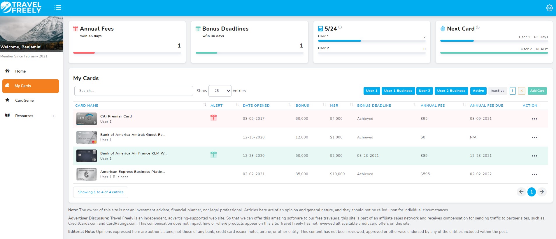This screenshot has width=556, height=239.
Task: Click the CardGenie star icon
Action: (8, 100)
